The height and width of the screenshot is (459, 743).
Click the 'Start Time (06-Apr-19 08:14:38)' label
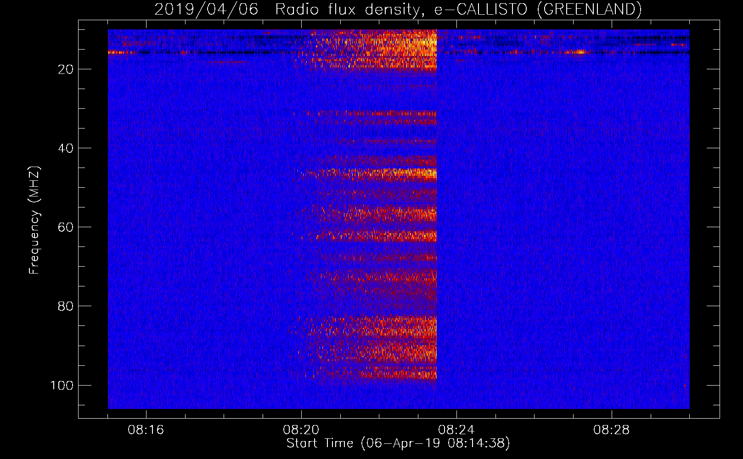(x=398, y=443)
